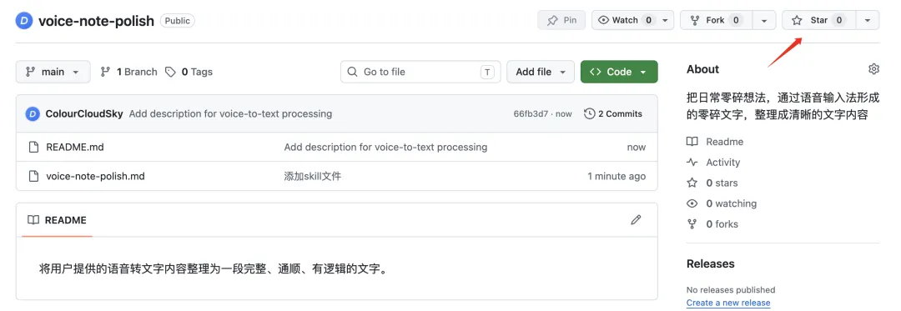Fork the repository with the Fork button

click(716, 20)
